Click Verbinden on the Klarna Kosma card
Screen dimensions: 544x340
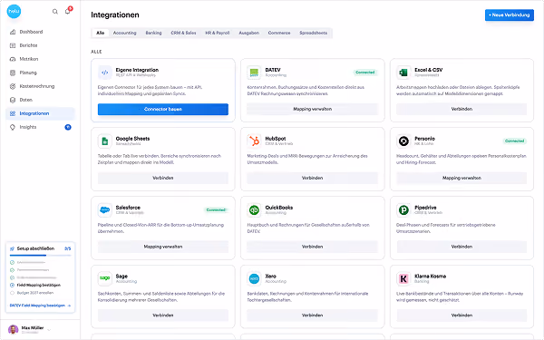pos(461,315)
